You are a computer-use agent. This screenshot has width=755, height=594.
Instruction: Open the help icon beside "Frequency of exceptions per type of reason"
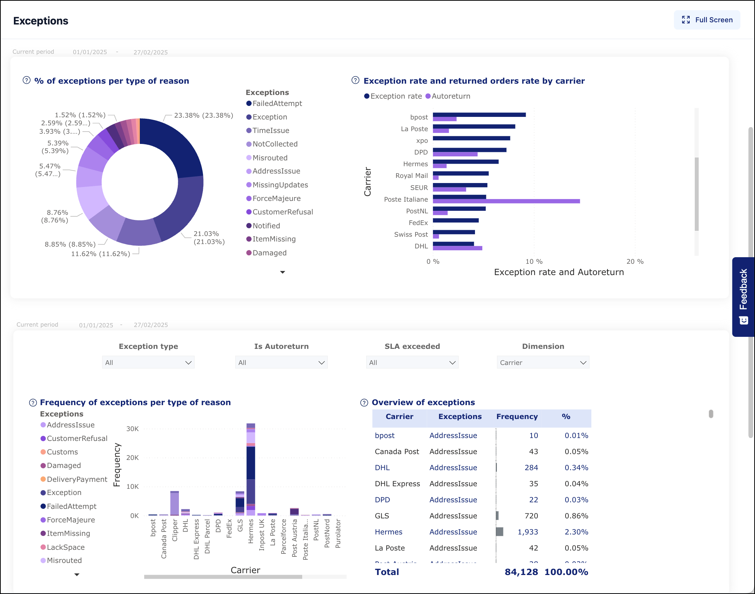coord(33,402)
